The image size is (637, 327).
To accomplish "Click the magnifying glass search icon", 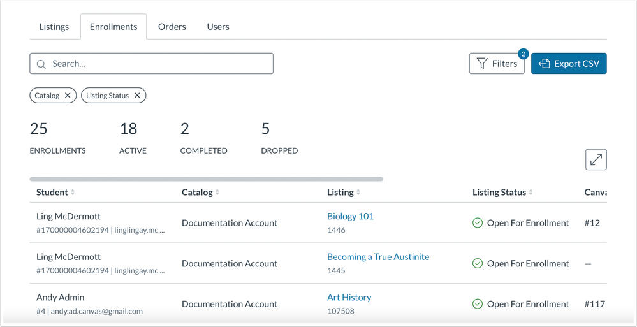I will click(x=41, y=64).
